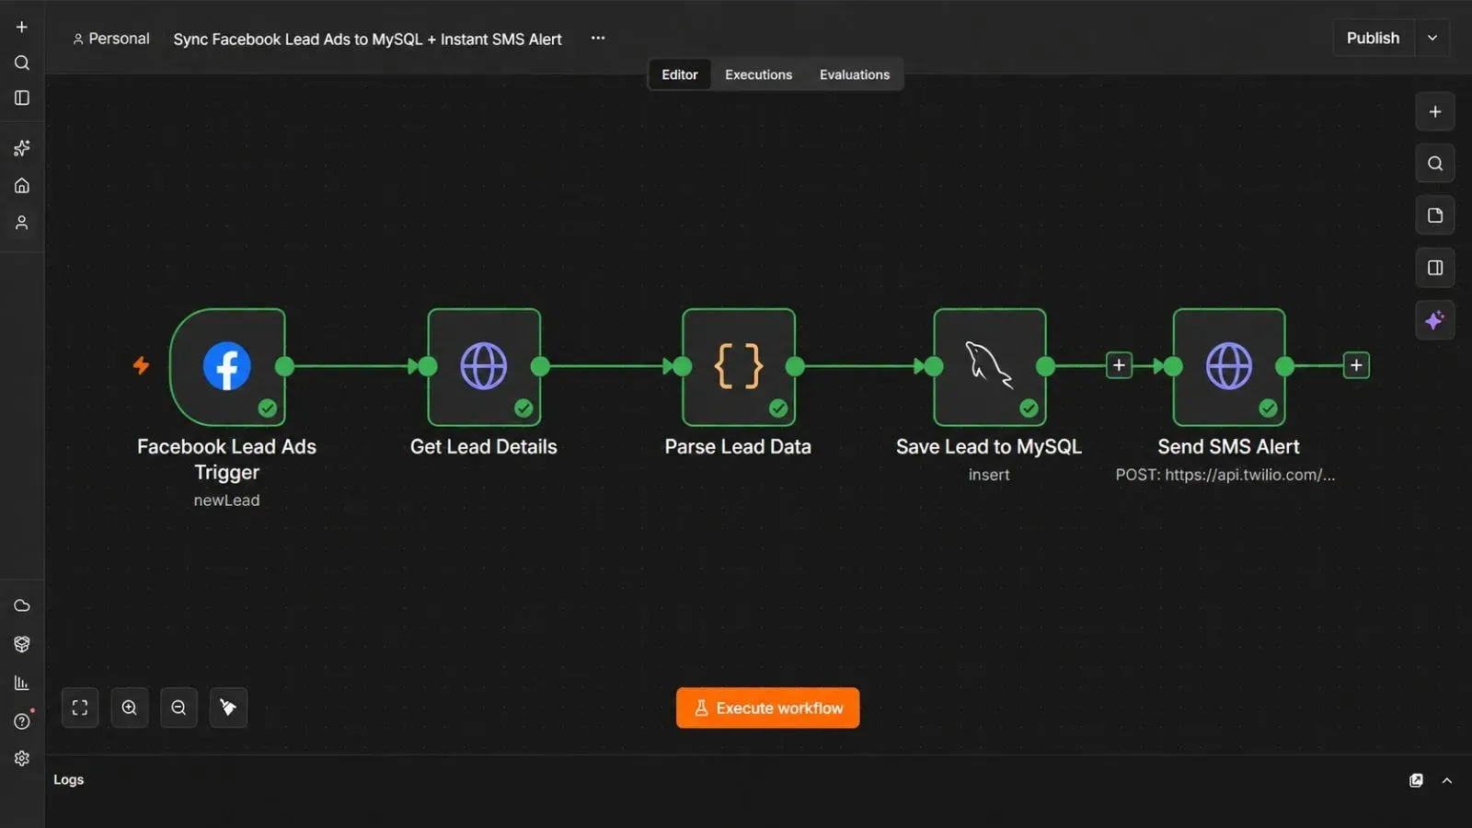This screenshot has width=1472, height=828.
Task: Open the cube templates icon in left sidebar
Action: click(22, 644)
